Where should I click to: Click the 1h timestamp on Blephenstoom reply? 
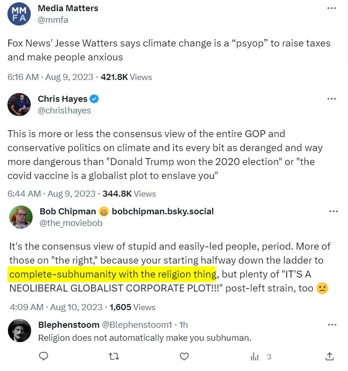coord(183,325)
